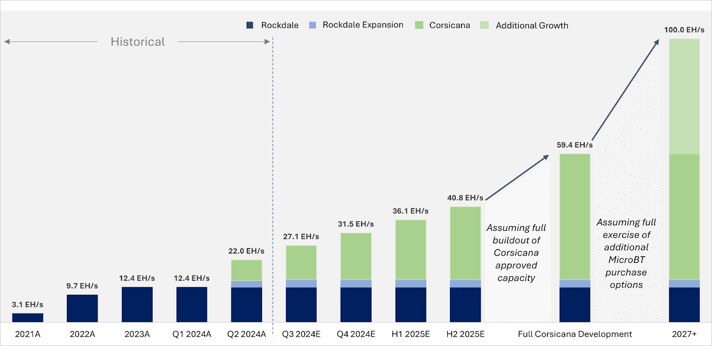This screenshot has height=346, width=712.
Task: Click the 2023A bar
Action: click(137, 305)
